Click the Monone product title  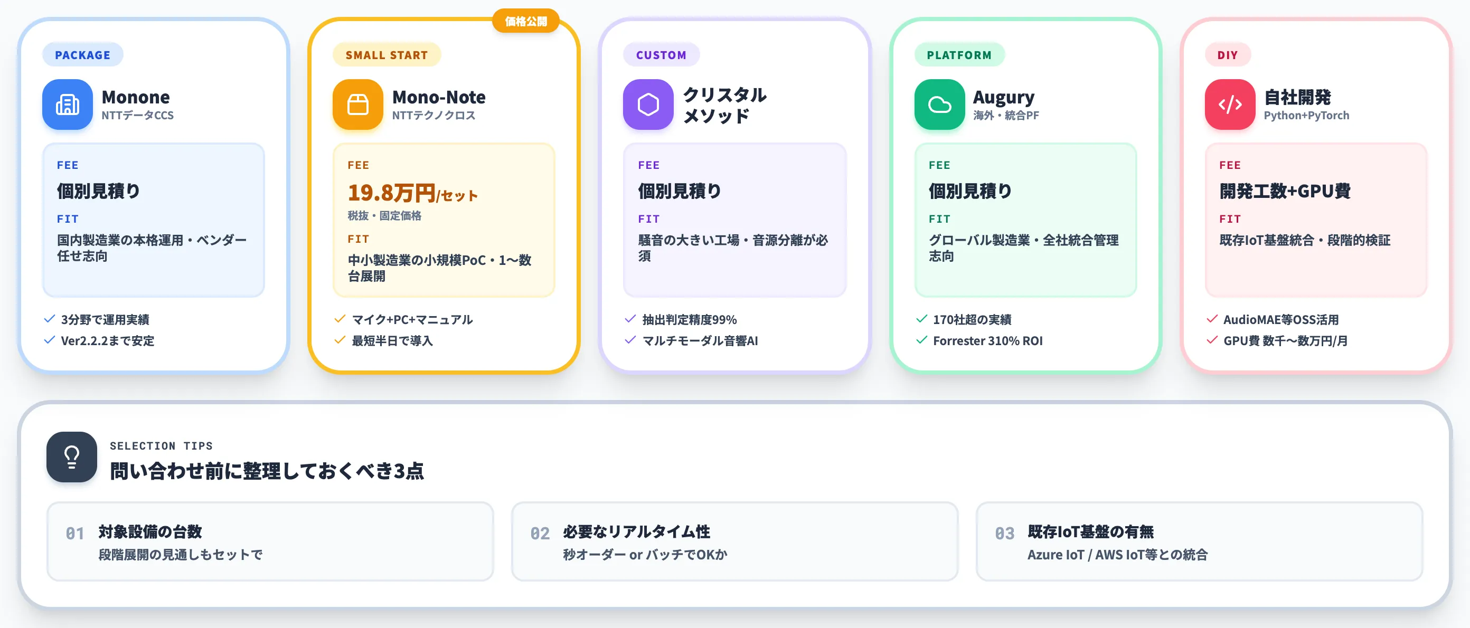pyautogui.click(x=136, y=97)
